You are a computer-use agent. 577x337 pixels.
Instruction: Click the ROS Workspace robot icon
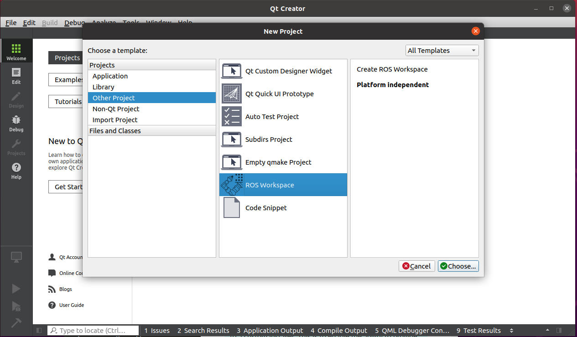coord(232,185)
